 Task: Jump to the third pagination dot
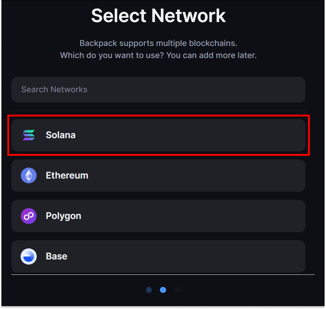tap(177, 290)
